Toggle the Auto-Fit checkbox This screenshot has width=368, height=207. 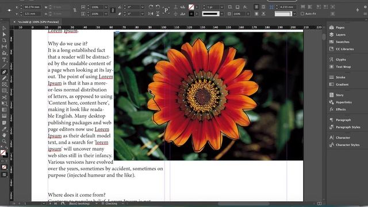[302, 14]
